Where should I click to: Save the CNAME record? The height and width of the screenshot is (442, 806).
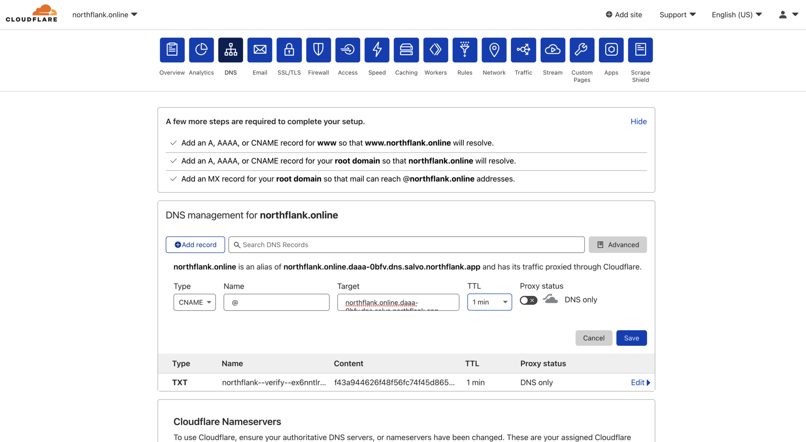pos(631,338)
